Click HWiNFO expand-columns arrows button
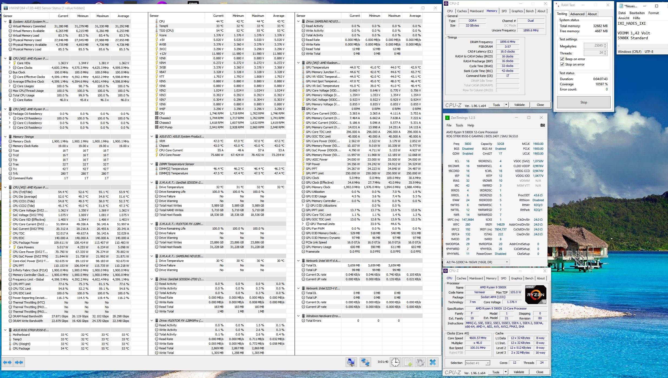 click(x=8, y=362)
